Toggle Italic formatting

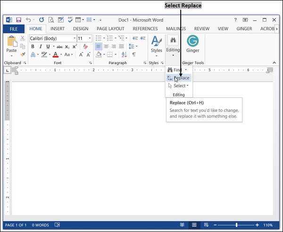41,47
